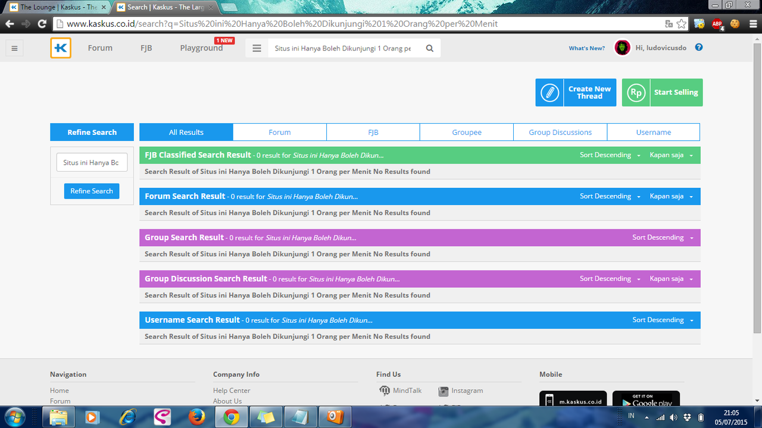This screenshot has width=762, height=428.
Task: Click About Us footer link
Action: point(227,401)
